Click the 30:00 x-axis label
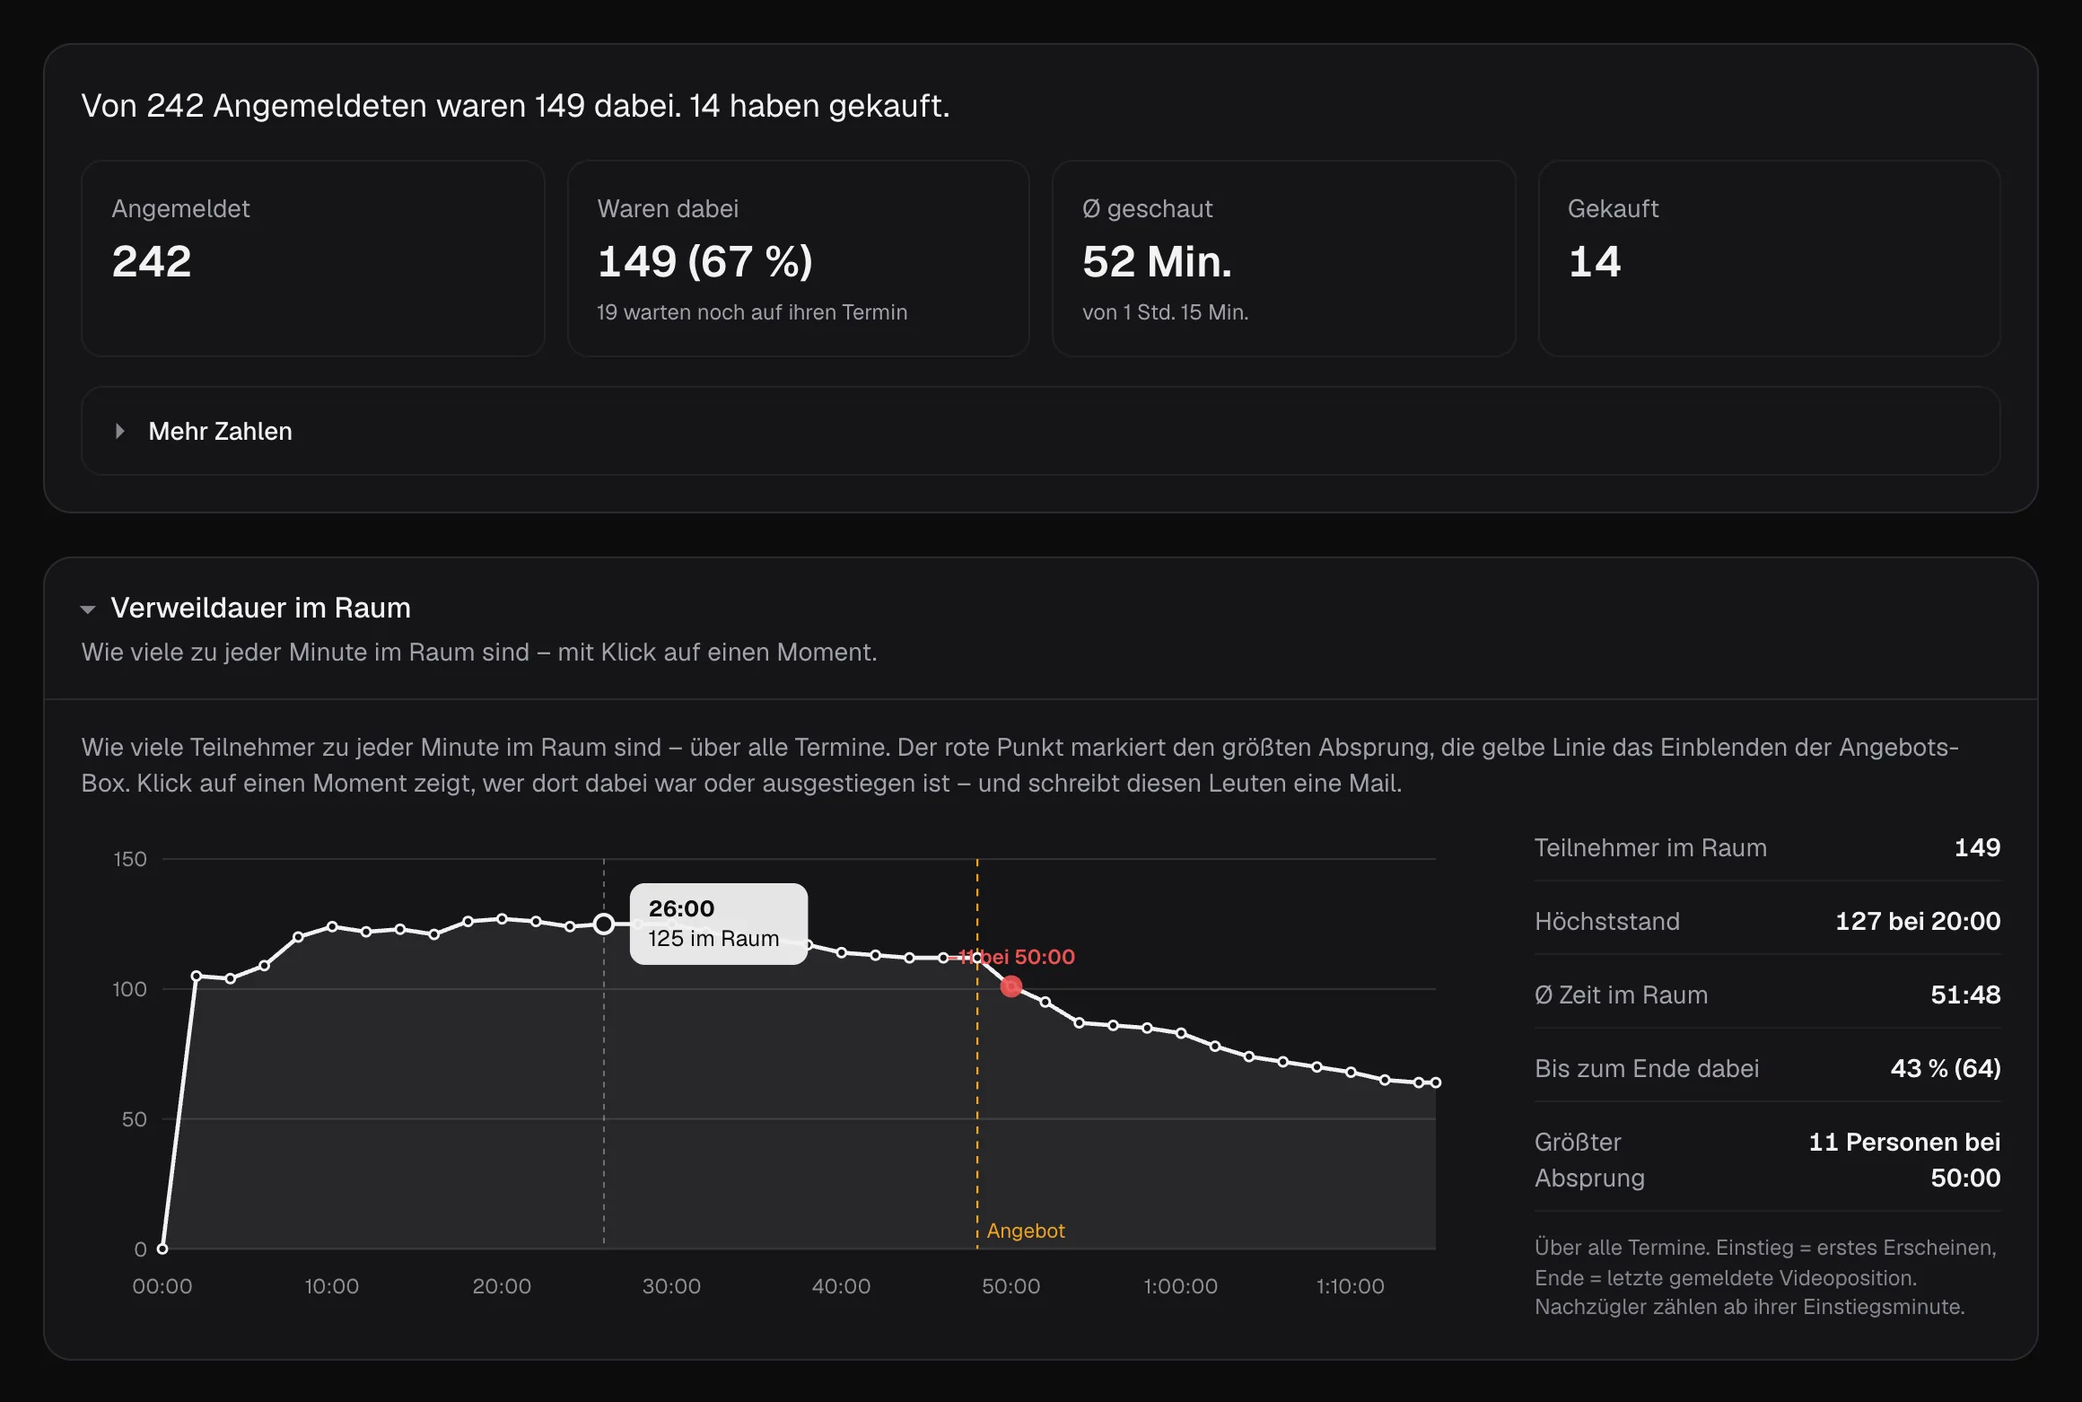This screenshot has height=1402, width=2082. coord(671,1286)
